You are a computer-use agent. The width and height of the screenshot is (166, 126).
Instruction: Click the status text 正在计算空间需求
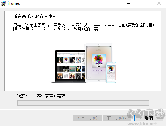coord(49,96)
